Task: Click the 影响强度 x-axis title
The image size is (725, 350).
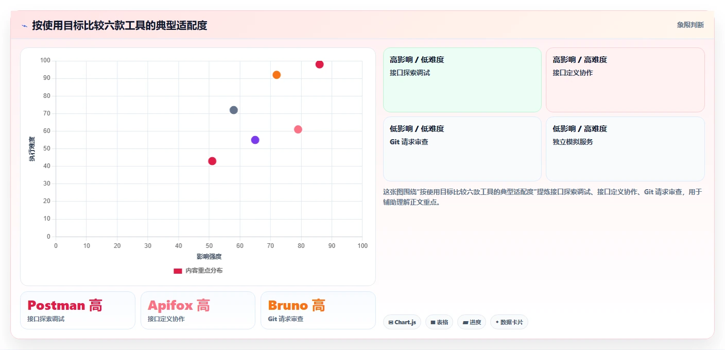Action: point(209,257)
